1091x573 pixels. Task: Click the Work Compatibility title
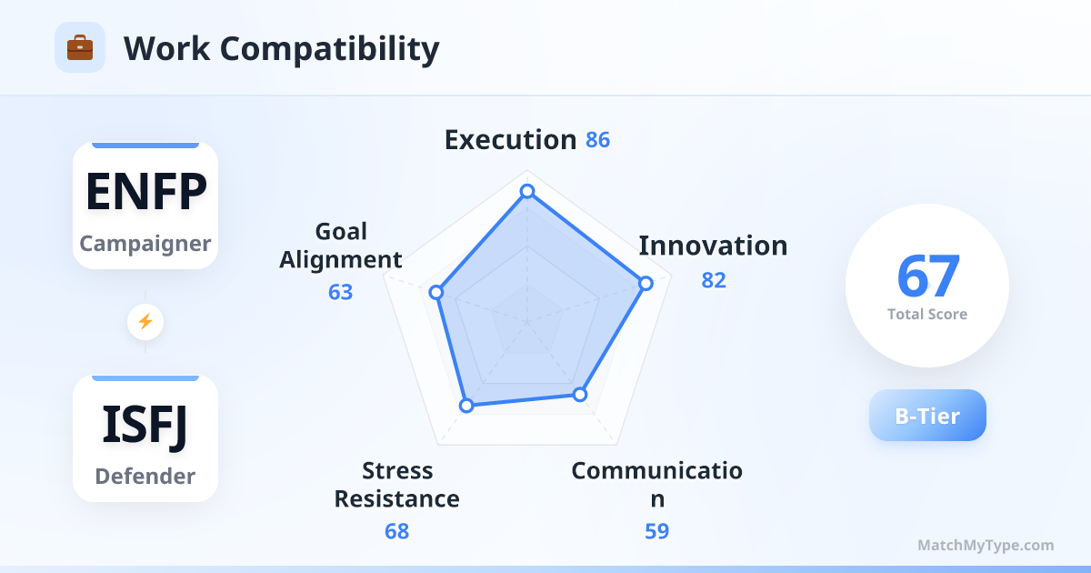click(281, 48)
